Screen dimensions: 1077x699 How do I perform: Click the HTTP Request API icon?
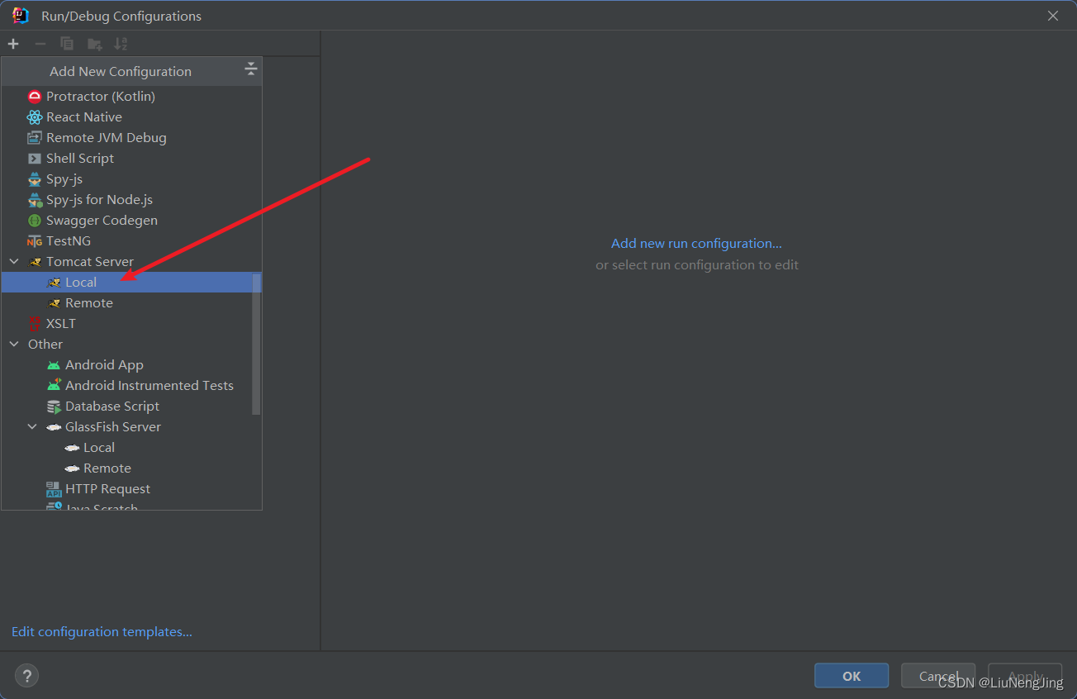pyautogui.click(x=54, y=489)
